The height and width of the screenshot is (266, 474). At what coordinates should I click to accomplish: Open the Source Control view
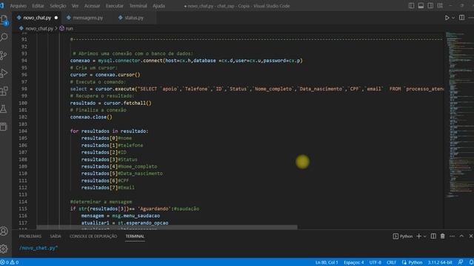(x=4, y=55)
